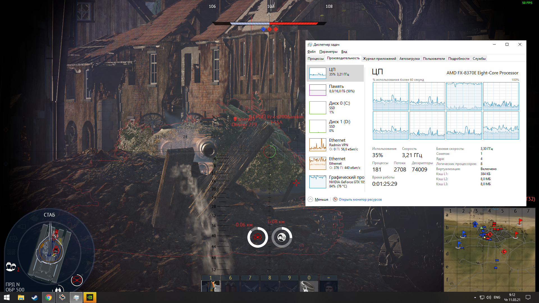Click the team score ticket bar
539x303 pixels.
pos(269,24)
